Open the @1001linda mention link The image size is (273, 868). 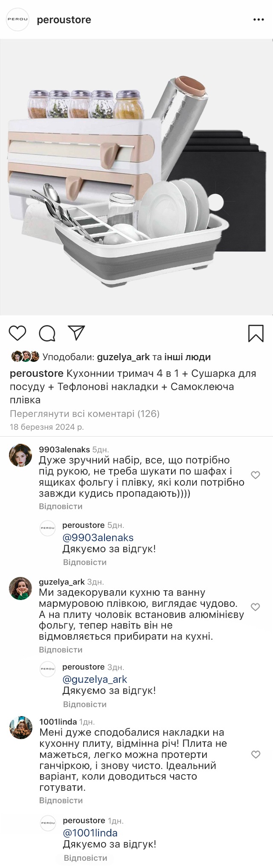click(90, 833)
